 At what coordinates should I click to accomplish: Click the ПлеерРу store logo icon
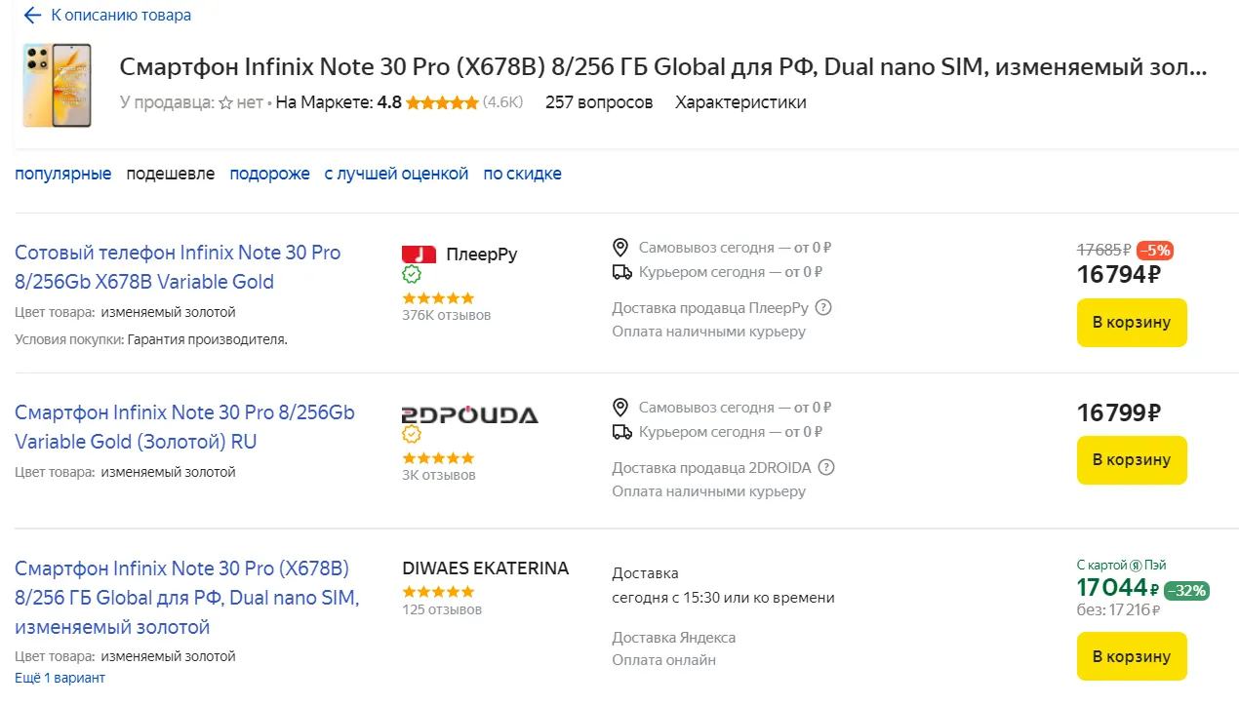tap(419, 255)
